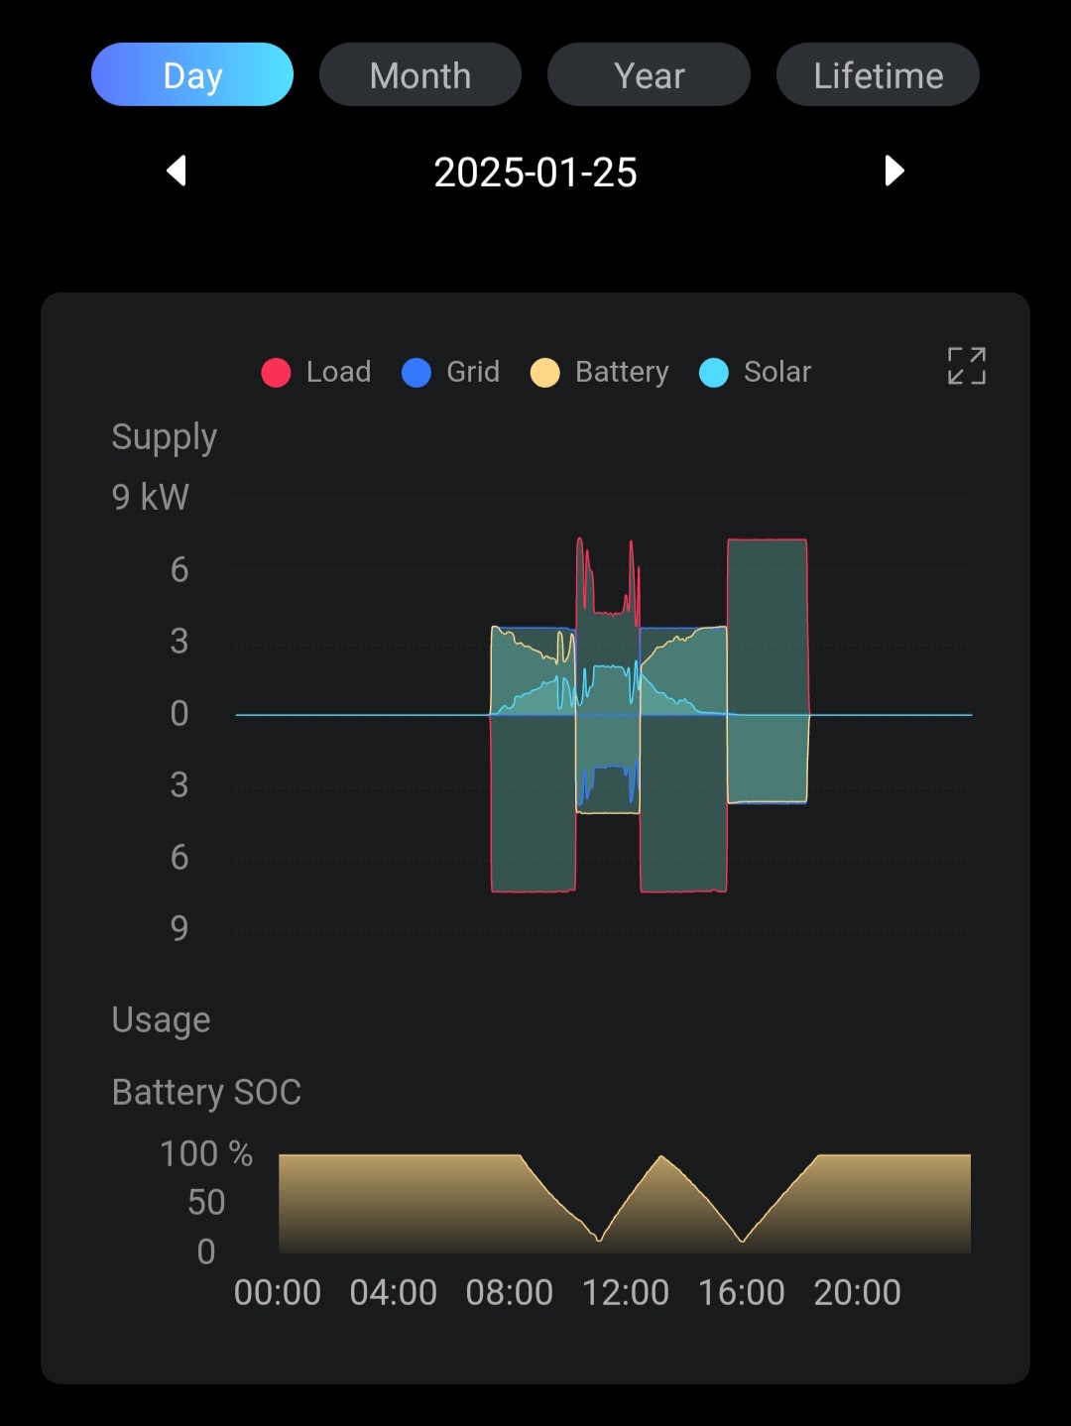Toggle the Grid series label
The image size is (1071, 1426).
(x=473, y=372)
